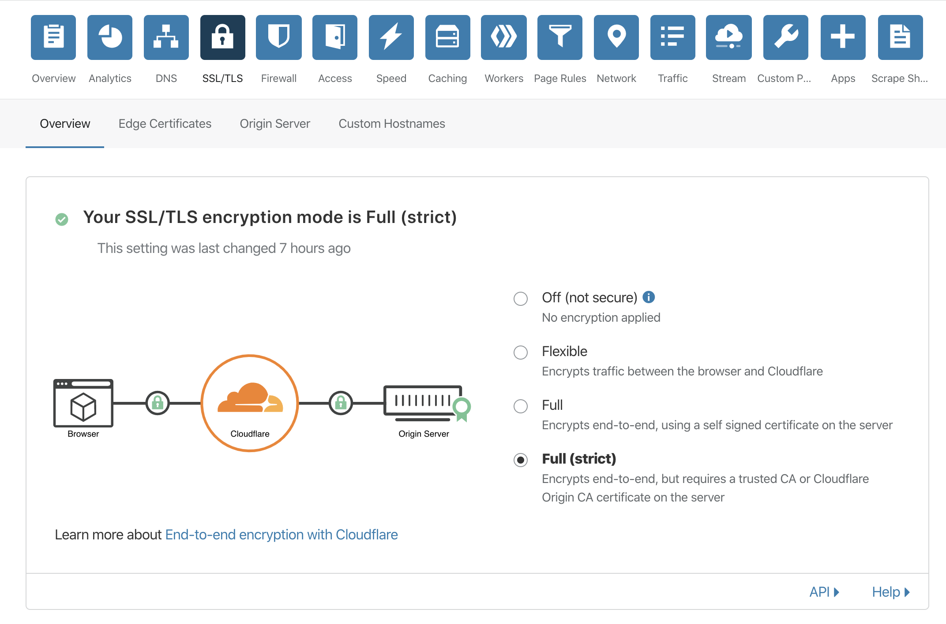Screen dimensions: 946x624
Task: Open the Access door icon
Action: coord(335,37)
